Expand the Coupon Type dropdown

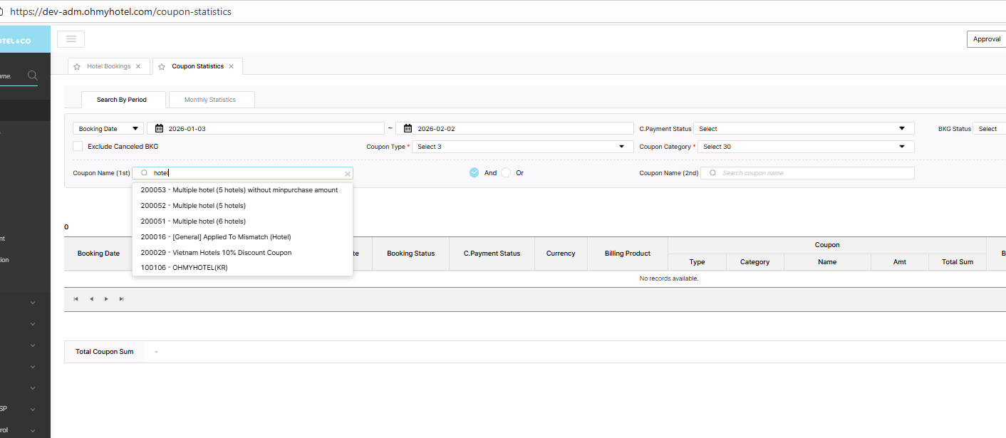[x=520, y=147]
